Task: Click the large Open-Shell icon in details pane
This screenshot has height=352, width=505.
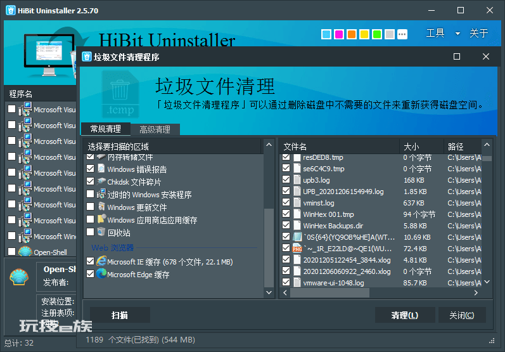Action: (x=19, y=277)
